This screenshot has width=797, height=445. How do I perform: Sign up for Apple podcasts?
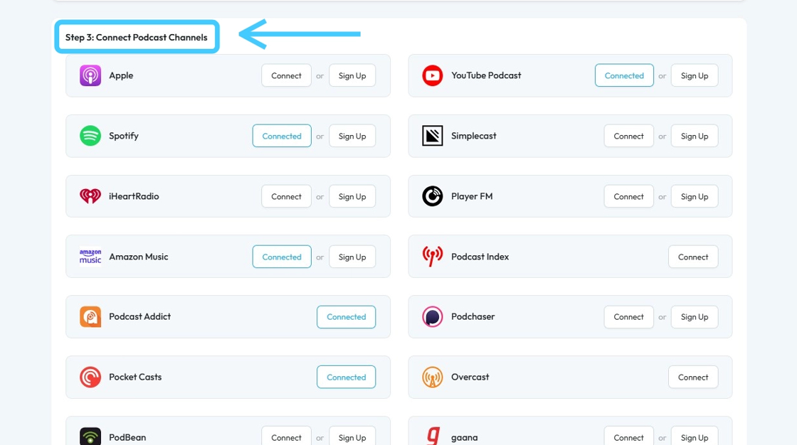352,75
